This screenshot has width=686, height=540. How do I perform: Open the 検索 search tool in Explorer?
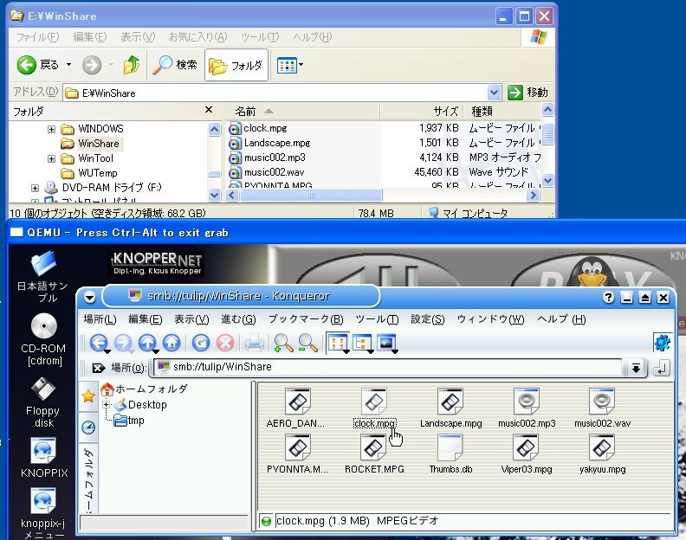[x=175, y=65]
